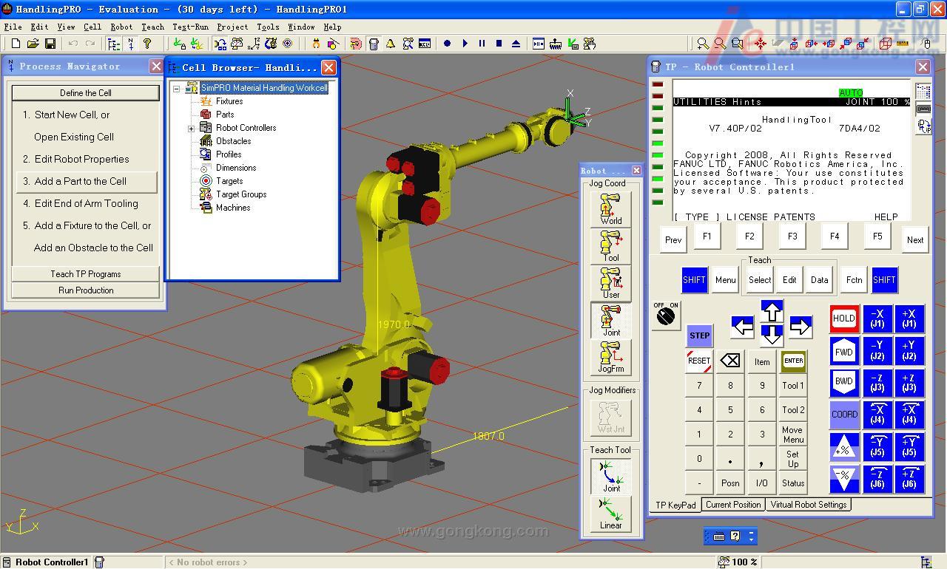
Task: Pick the JogFrm jog coordinate icon
Action: [x=610, y=357]
